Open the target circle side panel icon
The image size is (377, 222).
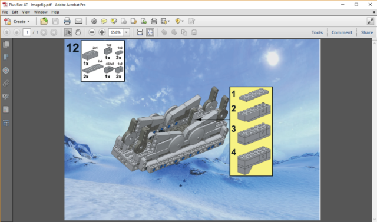click(6, 71)
